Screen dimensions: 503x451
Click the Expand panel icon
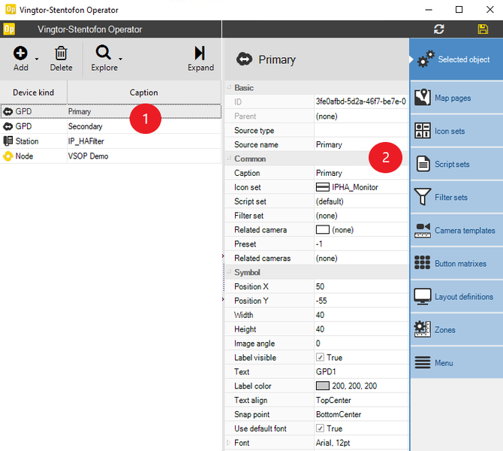pyautogui.click(x=200, y=53)
